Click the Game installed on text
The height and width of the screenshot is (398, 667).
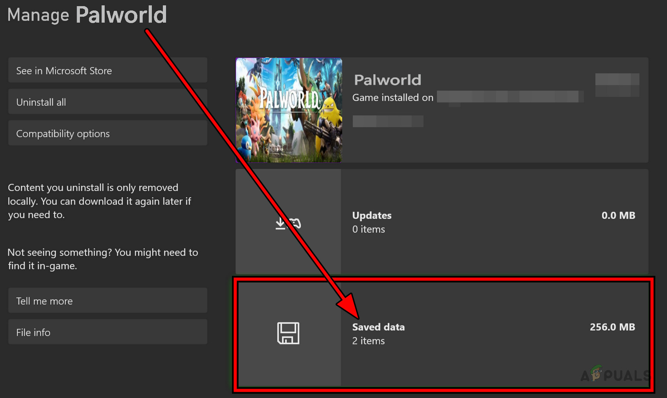point(392,98)
